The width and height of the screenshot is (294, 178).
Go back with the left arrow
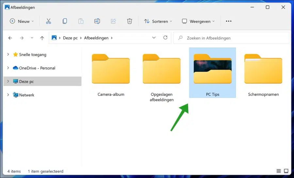[10, 38]
